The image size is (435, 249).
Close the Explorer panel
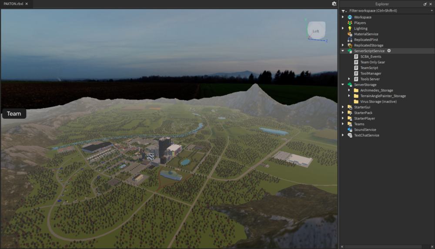point(431,4)
